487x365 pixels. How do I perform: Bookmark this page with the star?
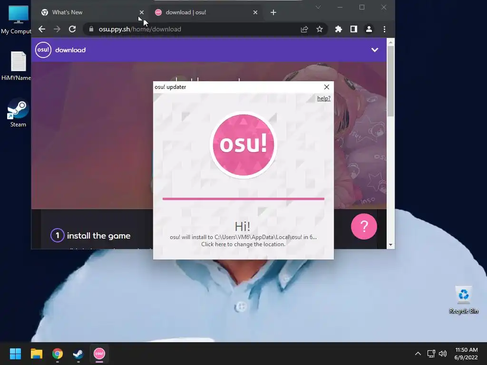[x=320, y=29]
